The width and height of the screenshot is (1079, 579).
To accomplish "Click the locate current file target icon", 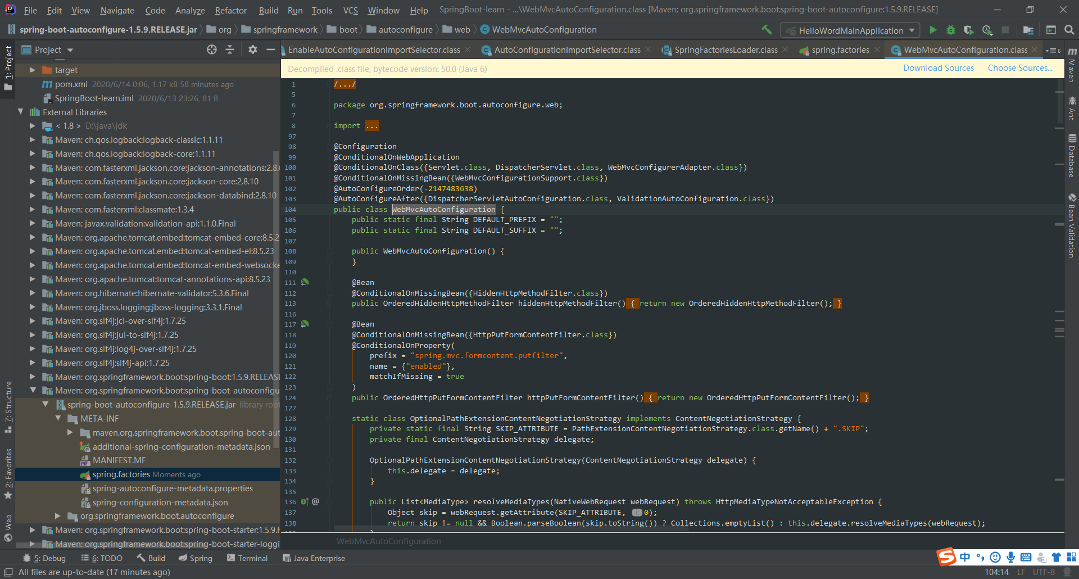I will (211, 49).
